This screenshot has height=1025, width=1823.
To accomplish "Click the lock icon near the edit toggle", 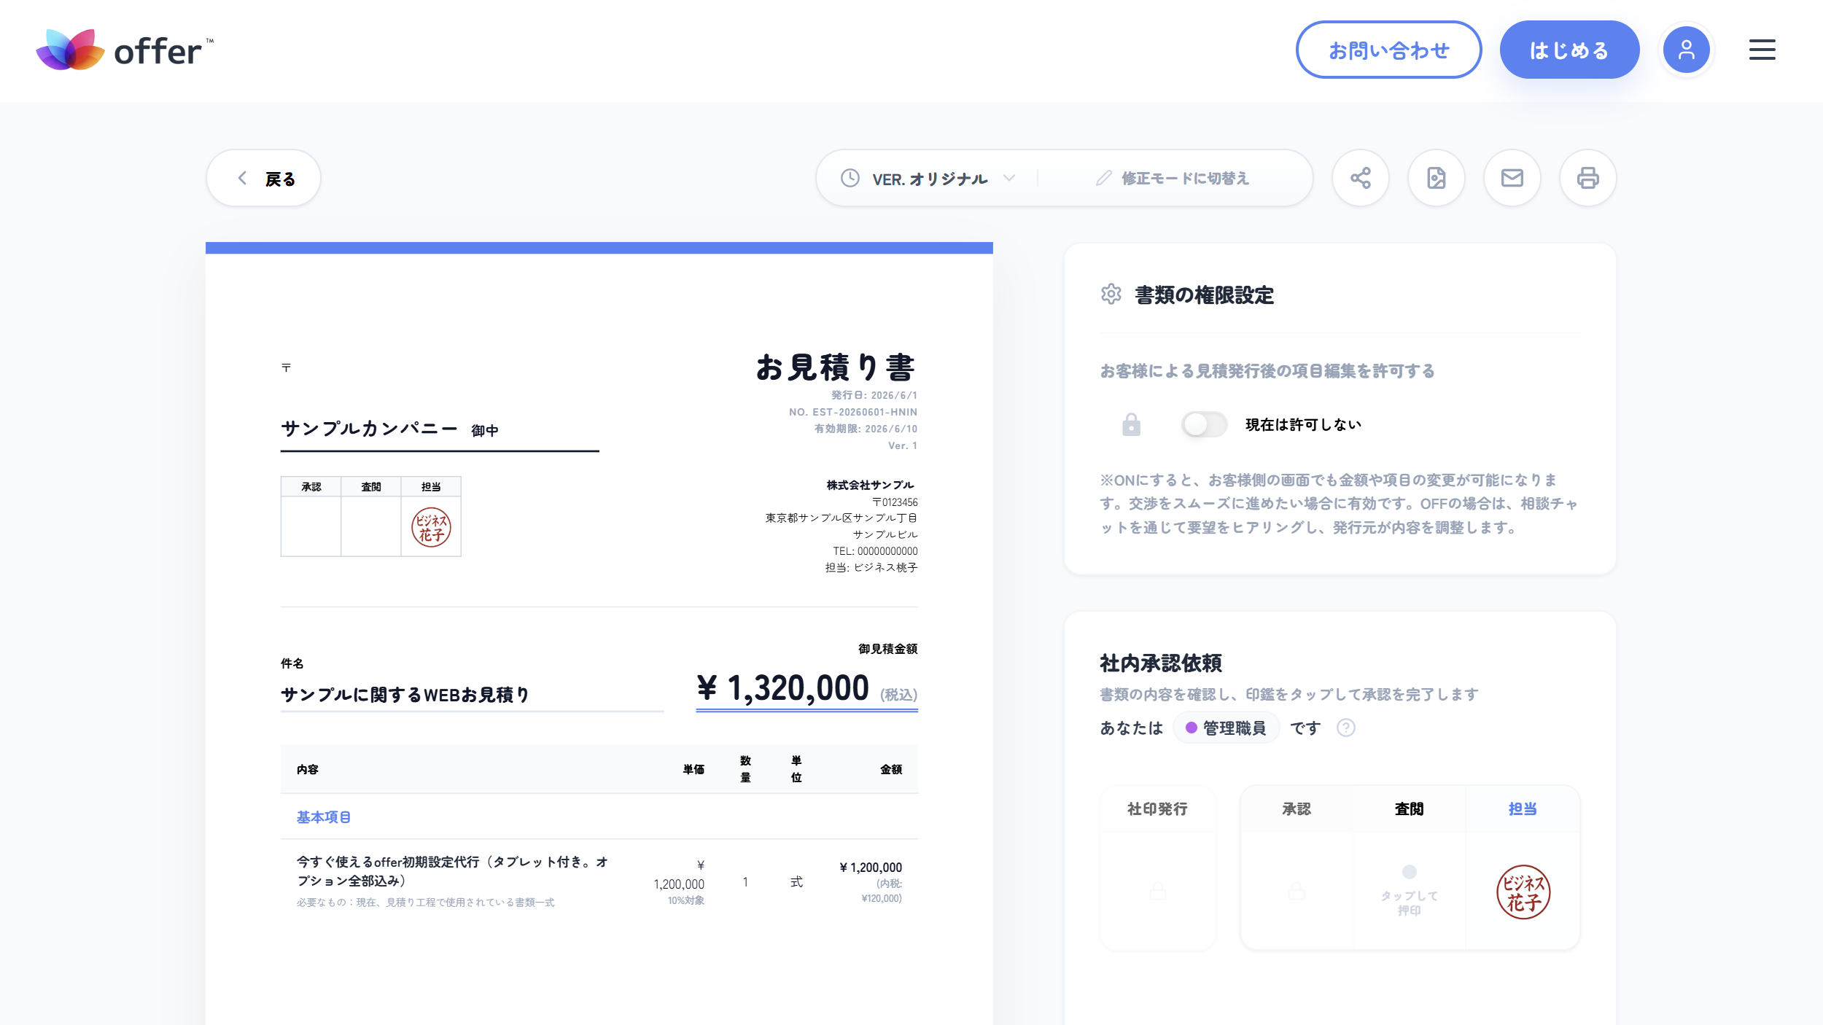I will pos(1131,424).
